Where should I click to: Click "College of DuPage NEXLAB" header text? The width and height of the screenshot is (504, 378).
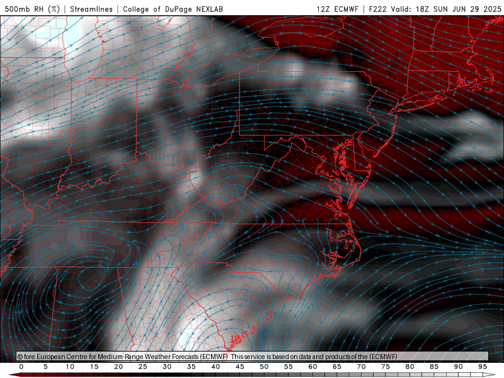click(173, 9)
